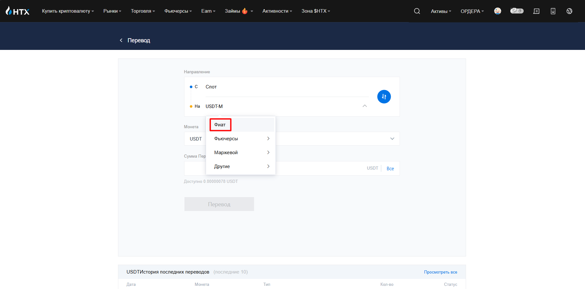Open the Маржевой submenu

[240, 153]
